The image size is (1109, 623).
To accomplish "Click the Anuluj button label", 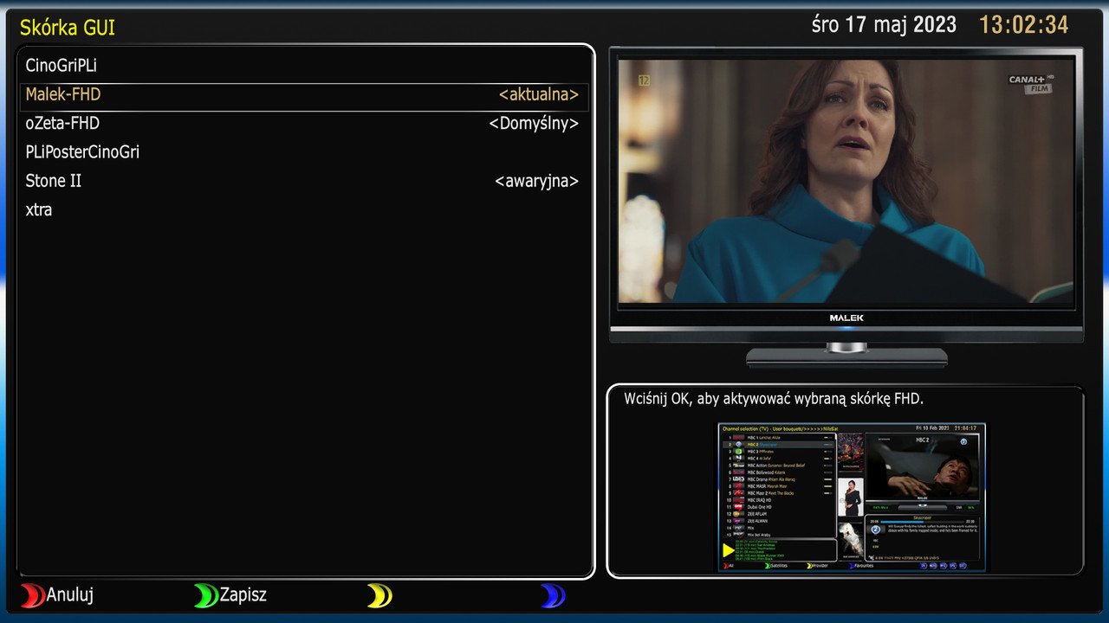I will click(x=70, y=595).
